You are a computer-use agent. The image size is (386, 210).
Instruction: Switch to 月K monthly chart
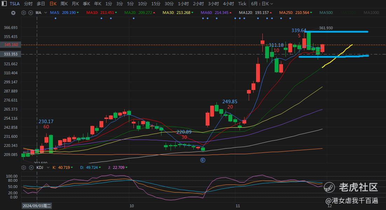click(75, 4)
